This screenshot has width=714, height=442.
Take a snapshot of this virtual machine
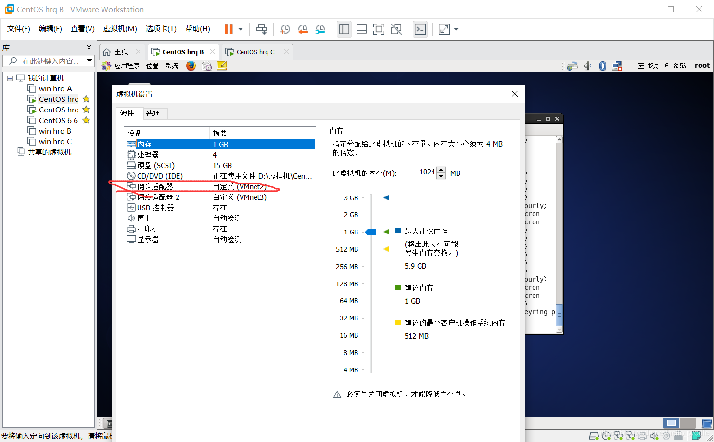tap(285, 29)
